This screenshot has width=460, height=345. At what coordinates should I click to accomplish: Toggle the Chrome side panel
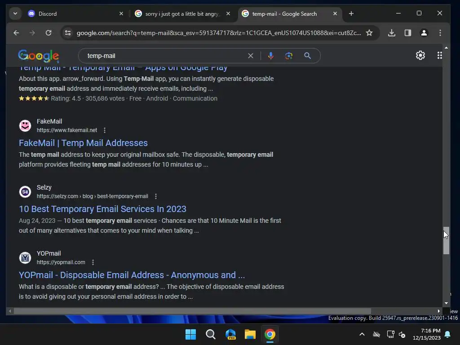coord(408,33)
